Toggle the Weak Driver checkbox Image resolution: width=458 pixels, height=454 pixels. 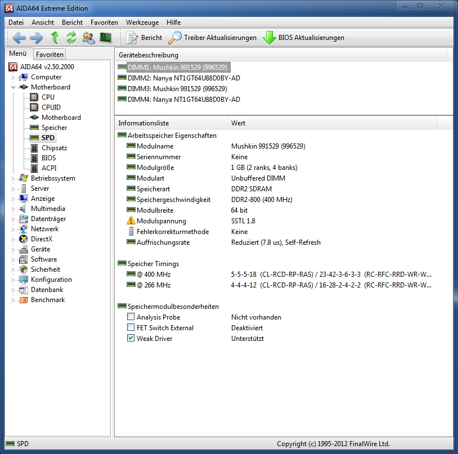pyautogui.click(x=131, y=338)
